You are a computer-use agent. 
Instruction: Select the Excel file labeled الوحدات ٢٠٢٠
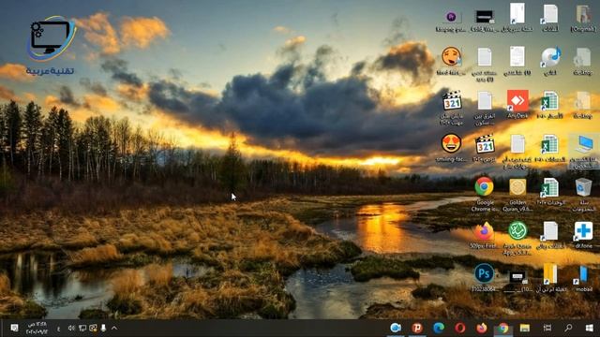pyautogui.click(x=550, y=191)
